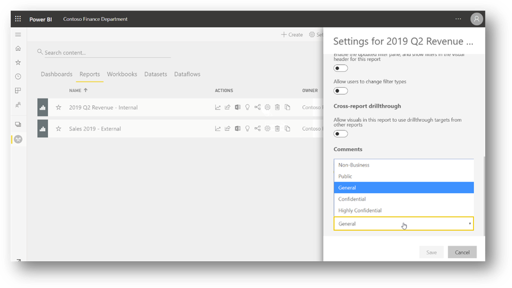Image resolution: width=512 pixels, height=288 pixels.
Task: Toggle Allow users to change filter types
Action: click(341, 91)
